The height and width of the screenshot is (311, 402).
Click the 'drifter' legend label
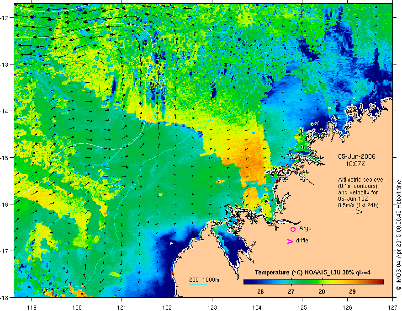point(303,241)
